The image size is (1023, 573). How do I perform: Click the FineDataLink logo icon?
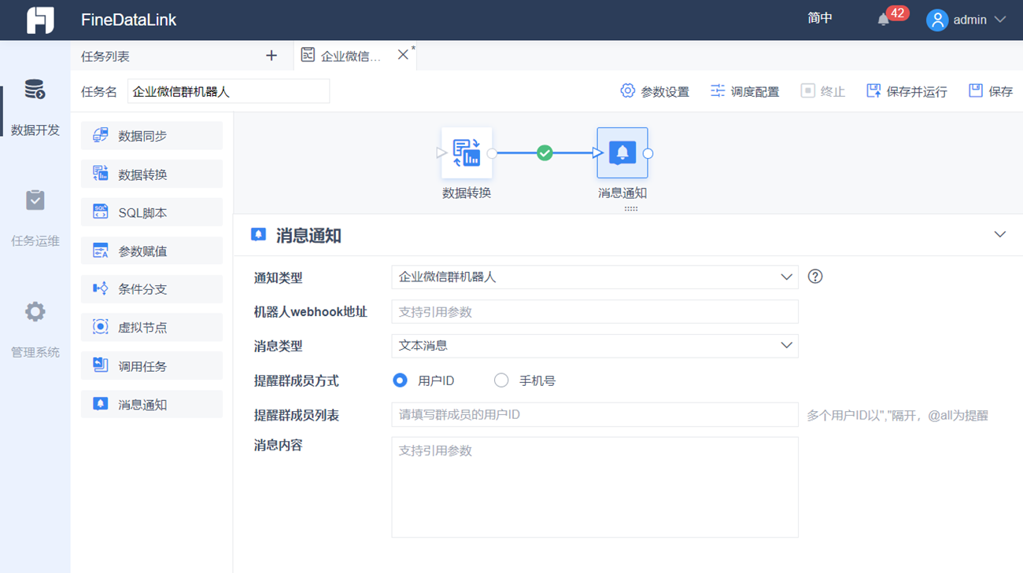click(40, 20)
